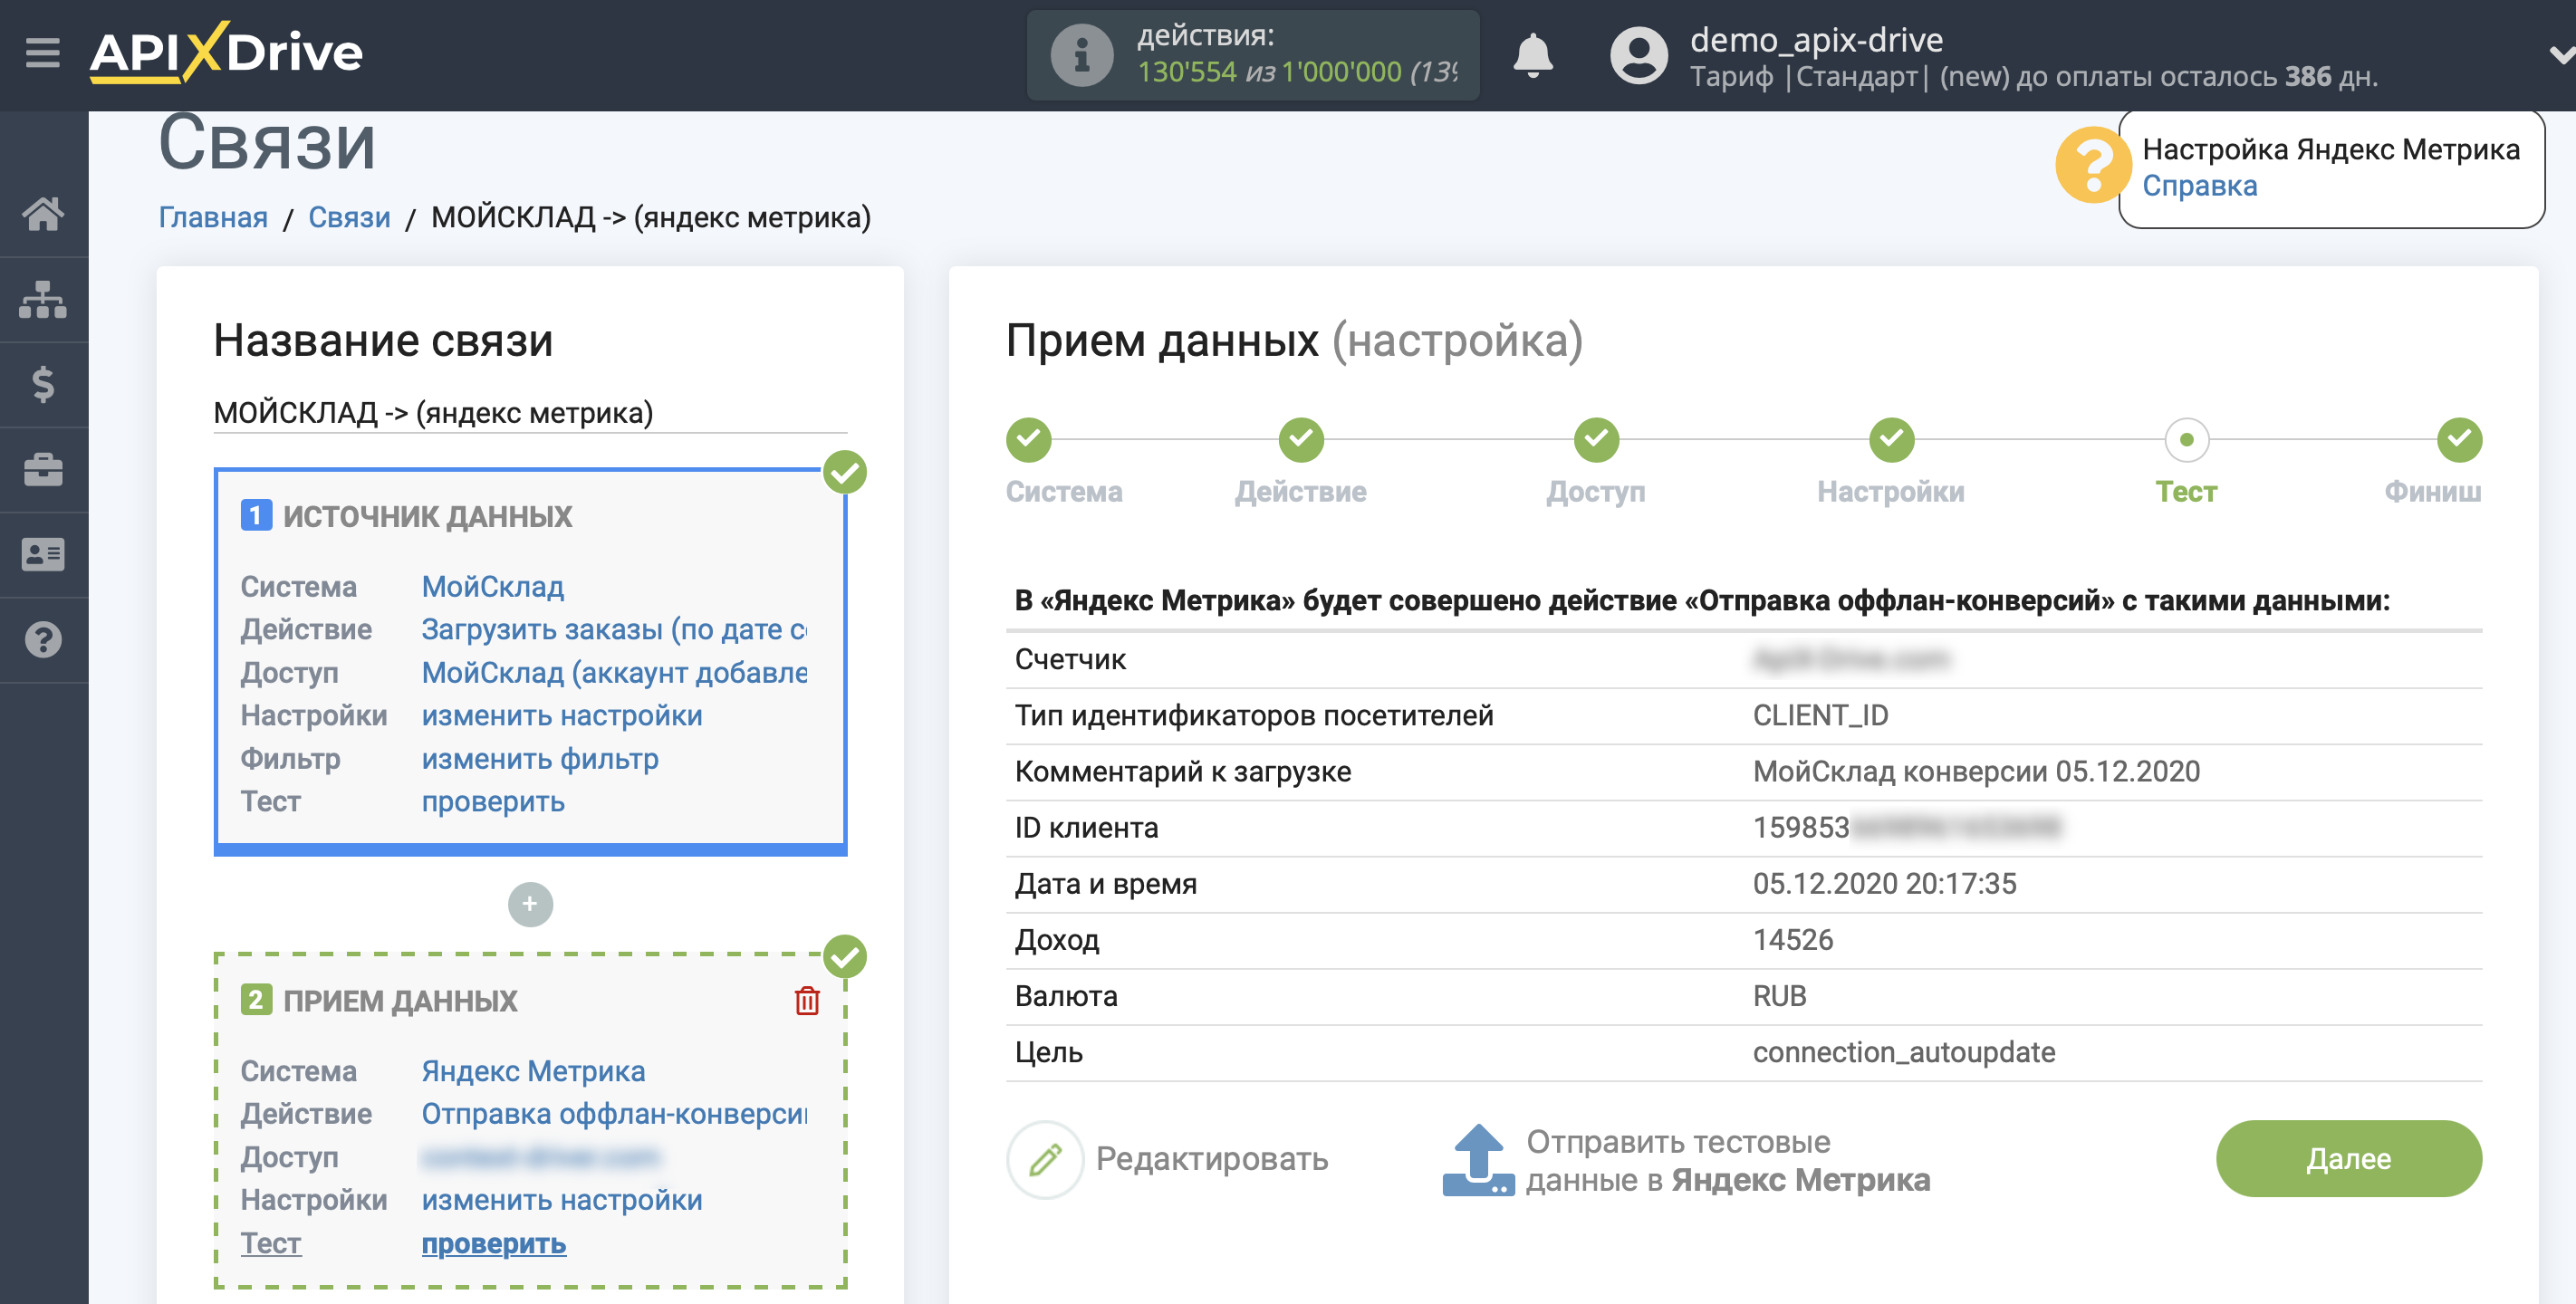2576x1304 pixels.
Task: Open the actions info icon
Action: pos(1081,55)
